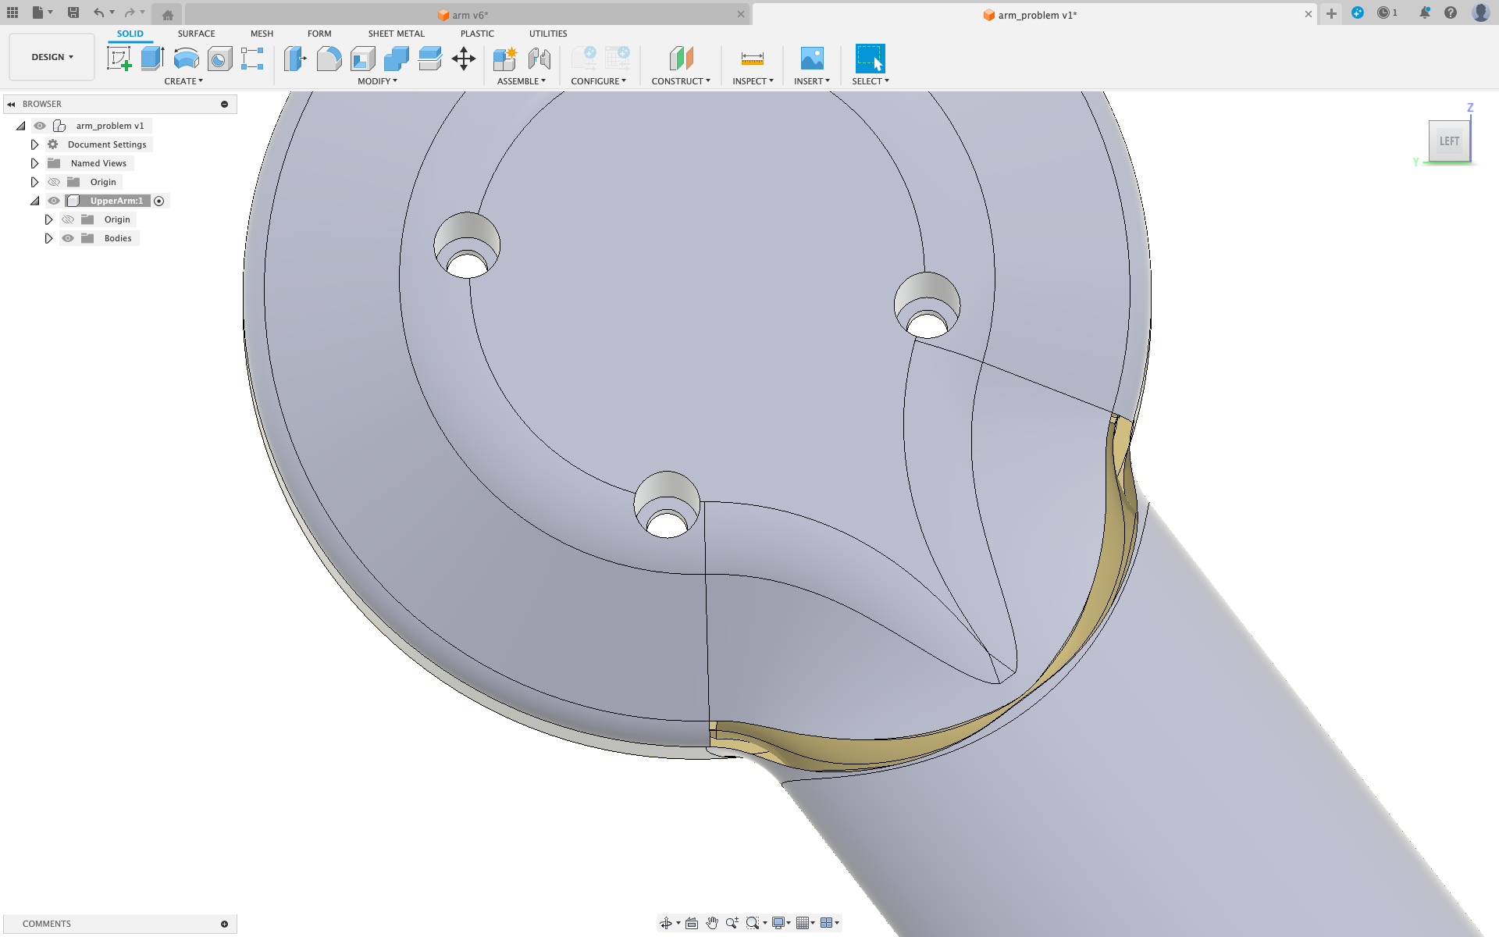
Task: Open the CONSTRUCT menu label
Action: (x=680, y=81)
